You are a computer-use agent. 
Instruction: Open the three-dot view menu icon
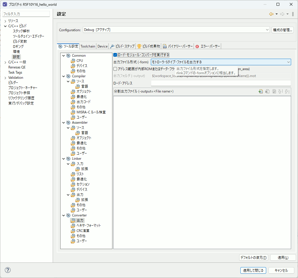(x=293, y=14)
